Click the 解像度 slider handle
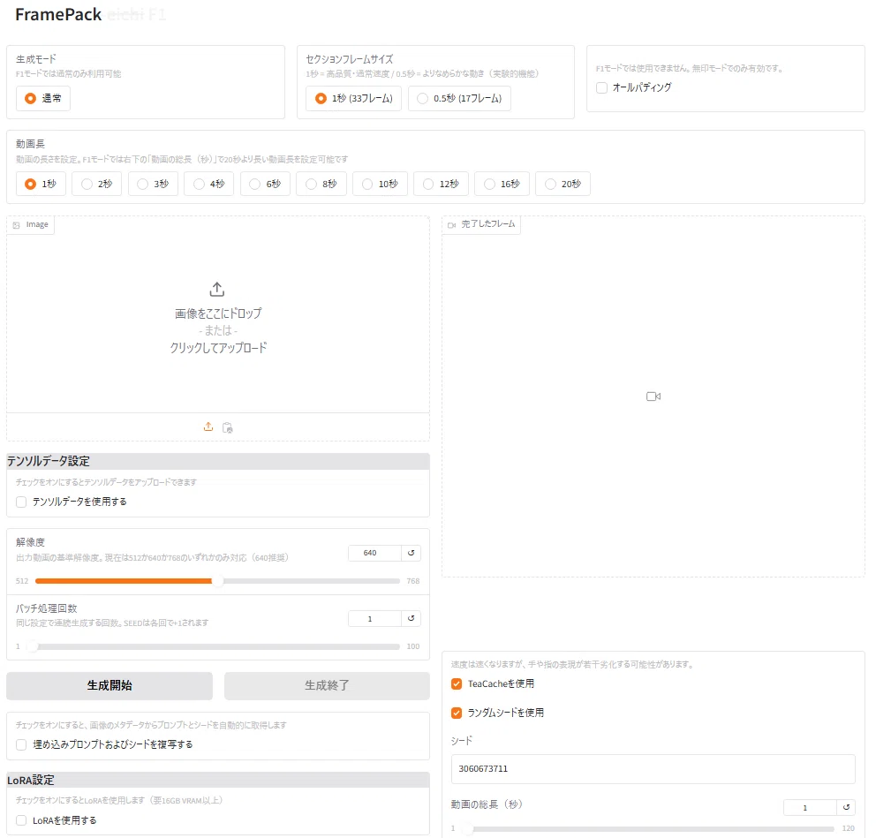This screenshot has height=838, width=876. click(217, 581)
